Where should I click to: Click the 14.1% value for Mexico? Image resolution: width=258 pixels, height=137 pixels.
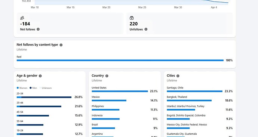[x=154, y=100]
